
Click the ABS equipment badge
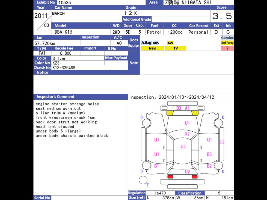[x=156, y=43]
